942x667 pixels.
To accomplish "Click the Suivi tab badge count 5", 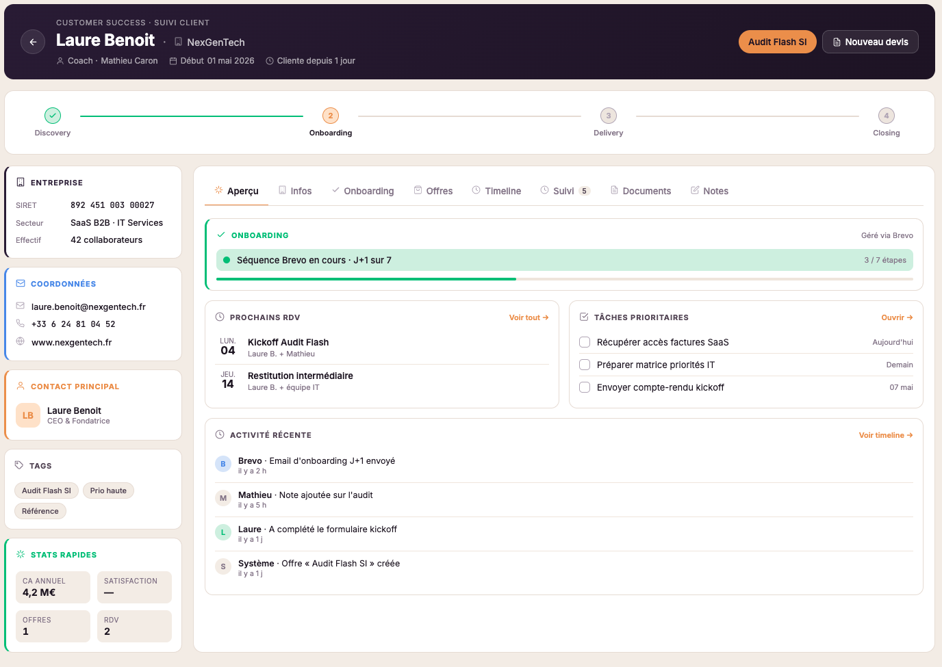I will click(585, 191).
